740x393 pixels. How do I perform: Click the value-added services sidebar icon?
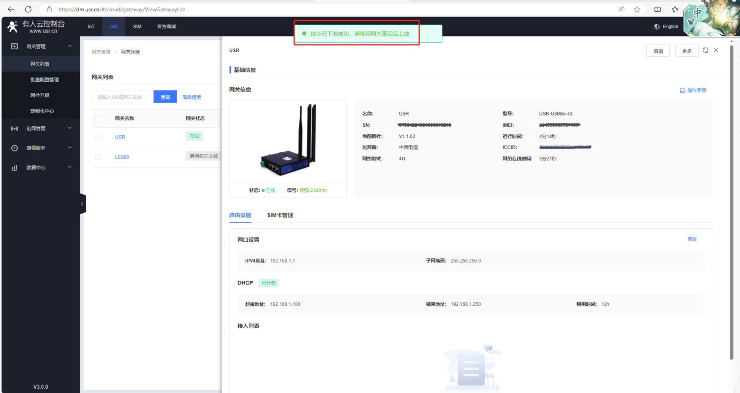click(14, 148)
